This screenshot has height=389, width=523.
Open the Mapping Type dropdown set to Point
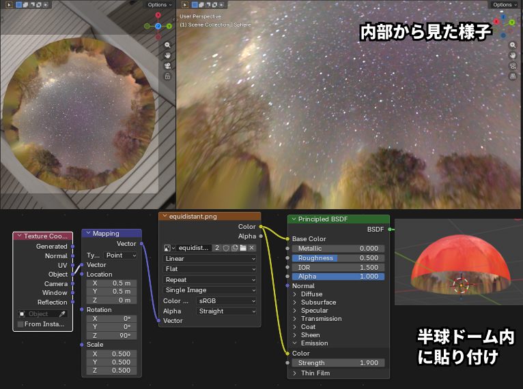click(121, 255)
